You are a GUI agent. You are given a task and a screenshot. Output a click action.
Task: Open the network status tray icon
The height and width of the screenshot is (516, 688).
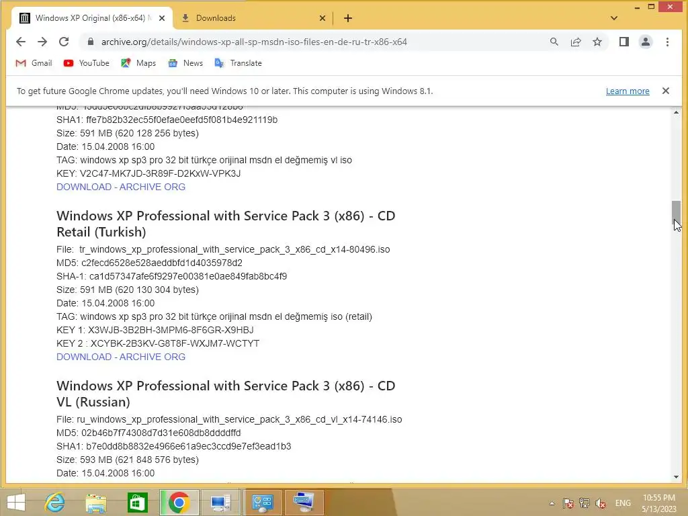585,503
